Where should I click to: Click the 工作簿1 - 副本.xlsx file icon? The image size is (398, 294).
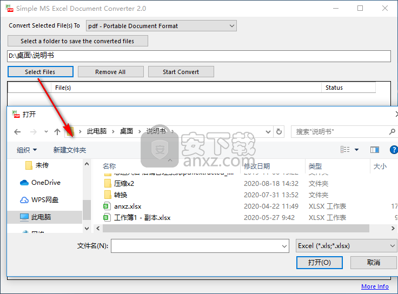click(107, 217)
